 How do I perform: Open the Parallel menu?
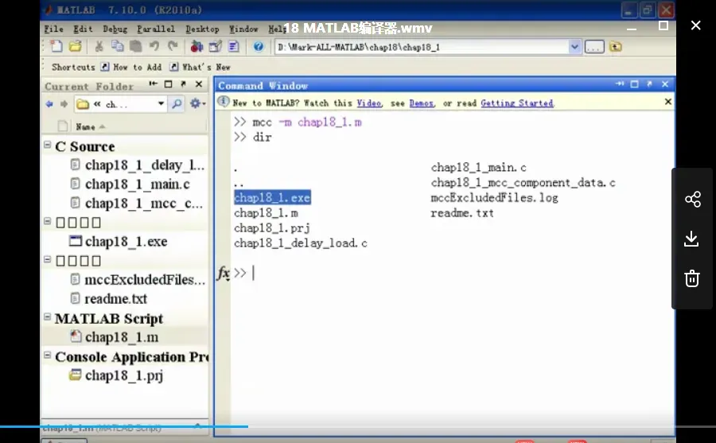pyautogui.click(x=156, y=29)
